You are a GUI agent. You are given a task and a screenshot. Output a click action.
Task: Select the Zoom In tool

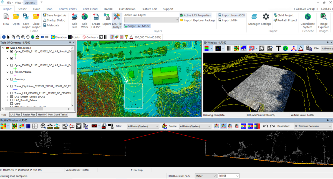[x=13, y=37]
